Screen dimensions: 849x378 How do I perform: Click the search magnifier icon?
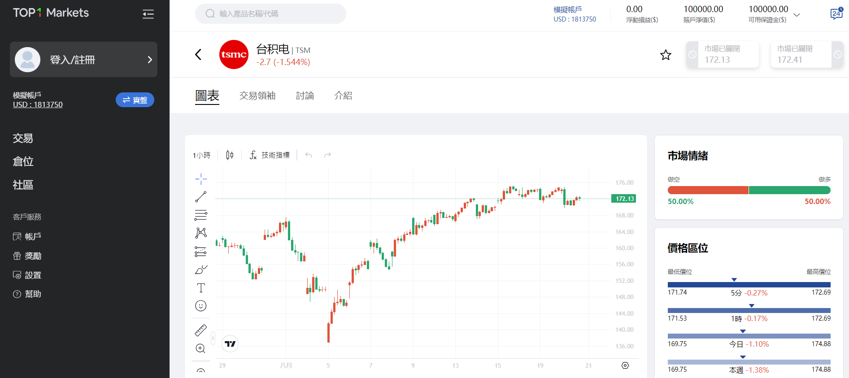[210, 14]
